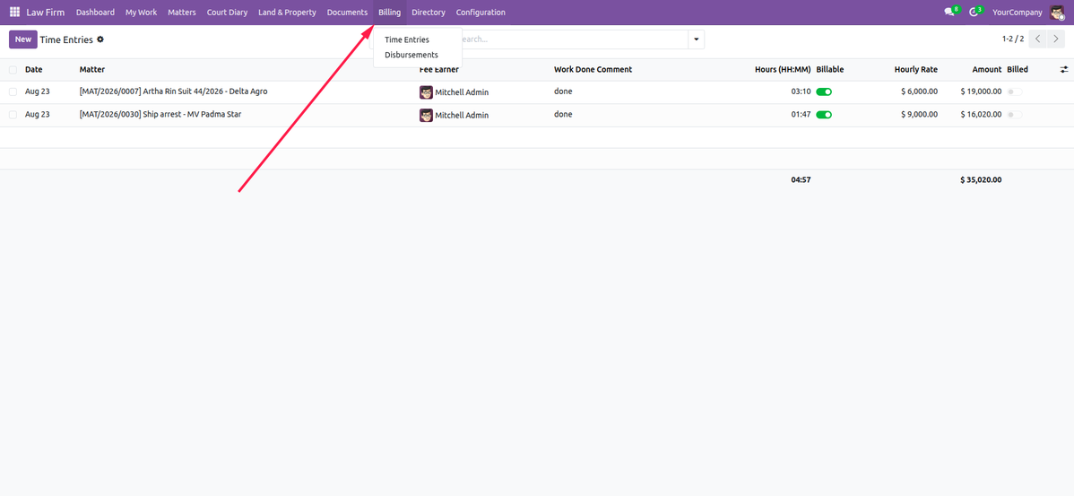Screen dimensions: 1074x496
Task: Toggle Billed switch on the $19,000.00 entry
Action: click(1015, 91)
